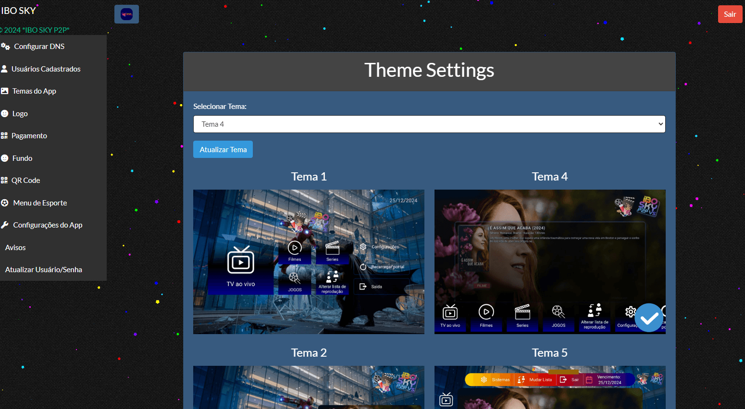Click the QR icon beside Pagamento
The width and height of the screenshot is (745, 409).
(4, 136)
